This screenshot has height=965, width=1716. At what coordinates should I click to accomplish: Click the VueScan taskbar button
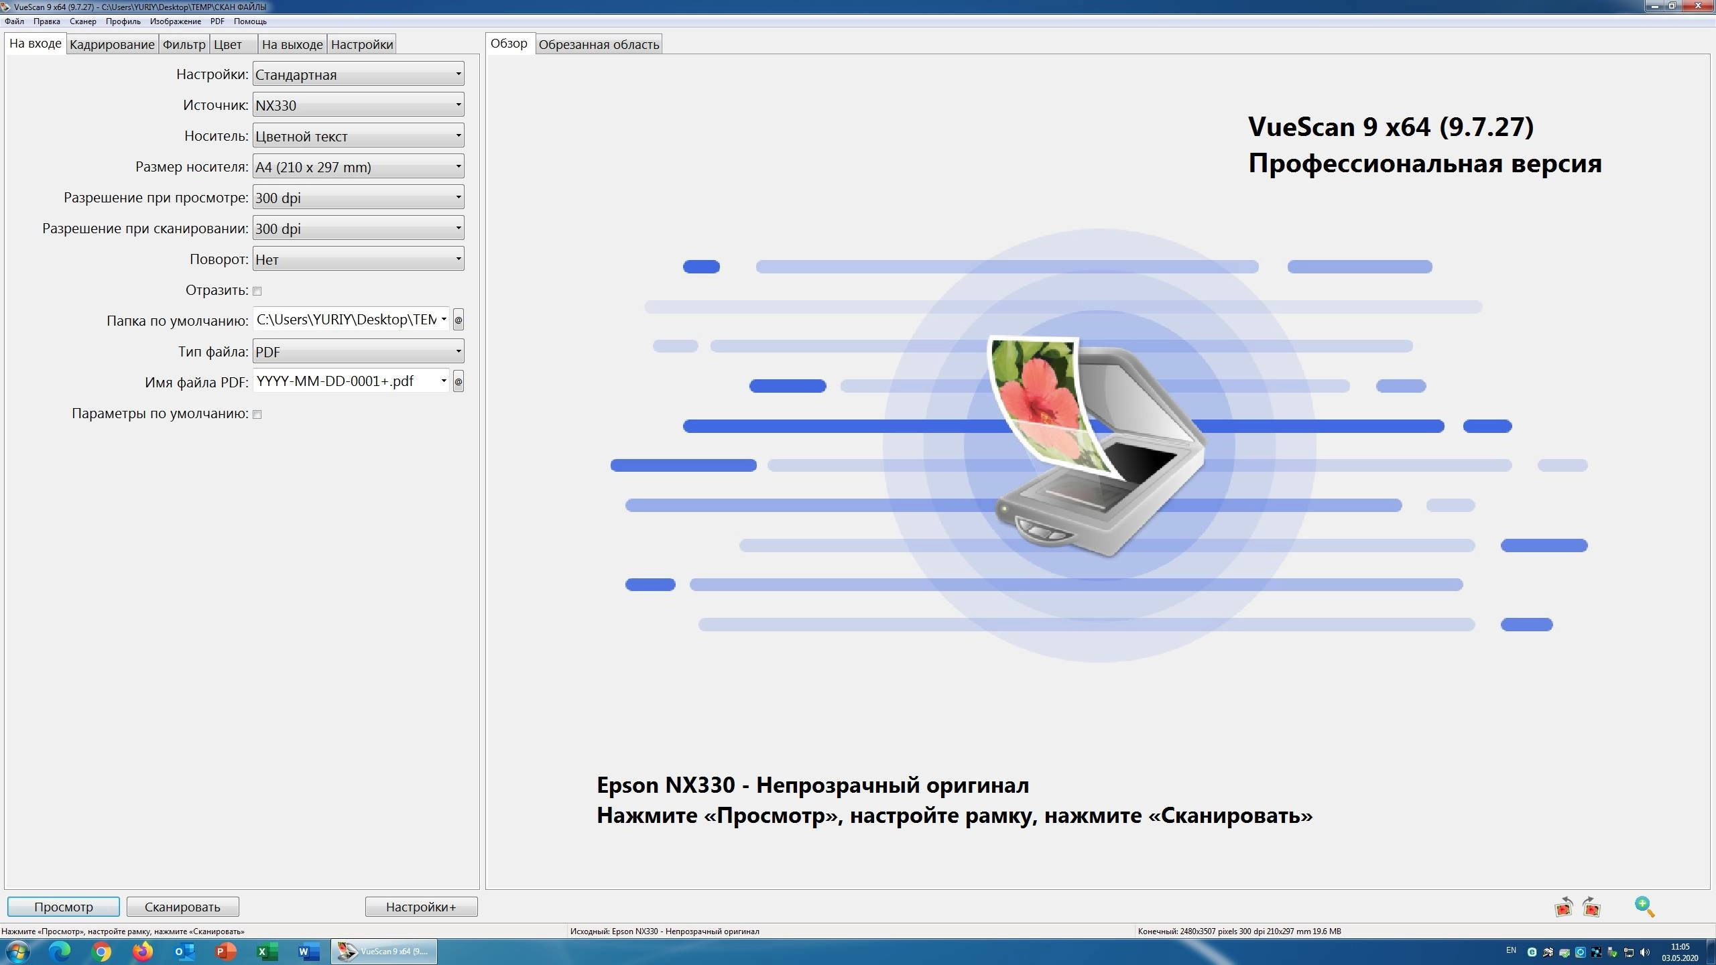383,952
